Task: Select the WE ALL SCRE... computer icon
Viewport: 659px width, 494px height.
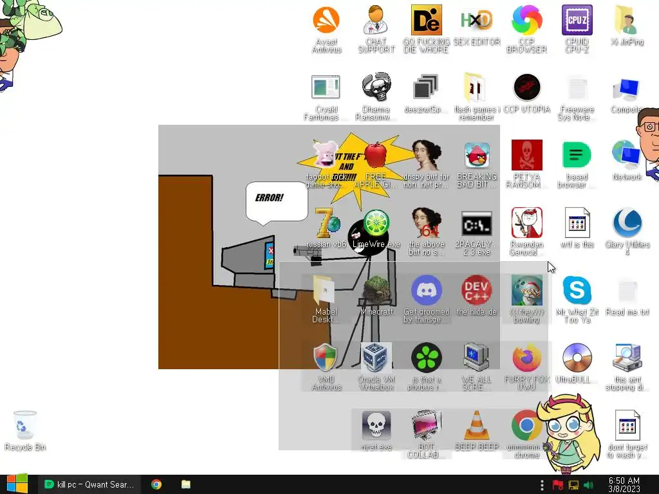Action: 477,367
